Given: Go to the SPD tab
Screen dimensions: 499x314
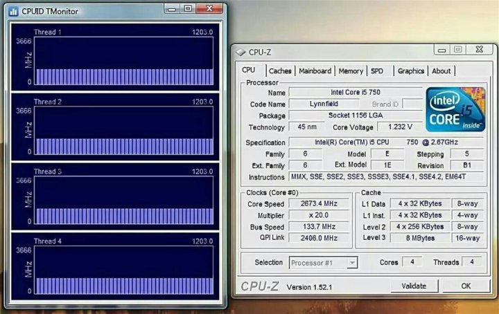Looking at the screenshot, I should coord(377,71).
